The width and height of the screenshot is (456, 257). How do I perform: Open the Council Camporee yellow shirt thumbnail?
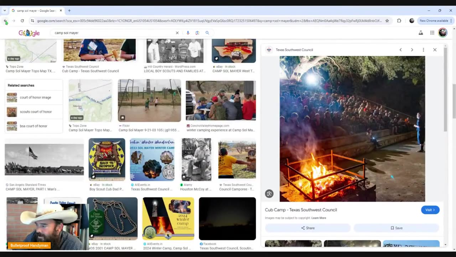[237, 160]
